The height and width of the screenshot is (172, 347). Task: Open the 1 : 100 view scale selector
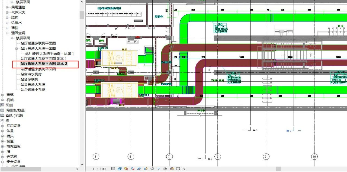(x=99, y=169)
